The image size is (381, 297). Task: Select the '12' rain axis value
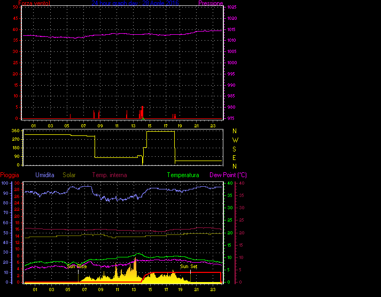17,242
